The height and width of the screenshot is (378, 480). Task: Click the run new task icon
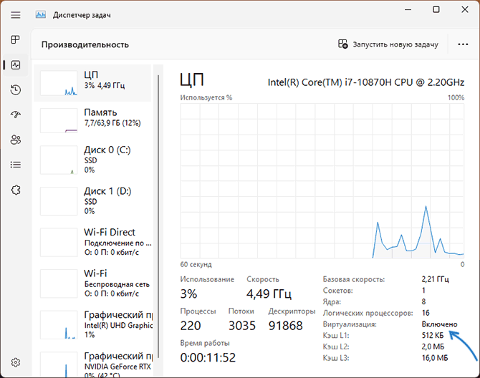point(343,44)
